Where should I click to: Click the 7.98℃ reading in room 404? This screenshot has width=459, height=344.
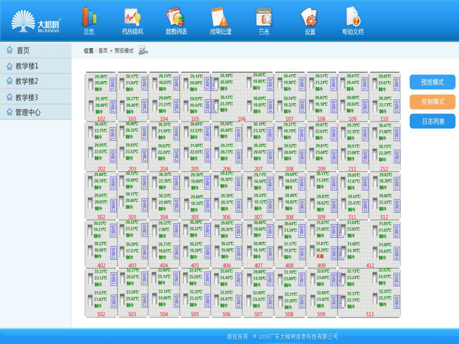coord(165,229)
